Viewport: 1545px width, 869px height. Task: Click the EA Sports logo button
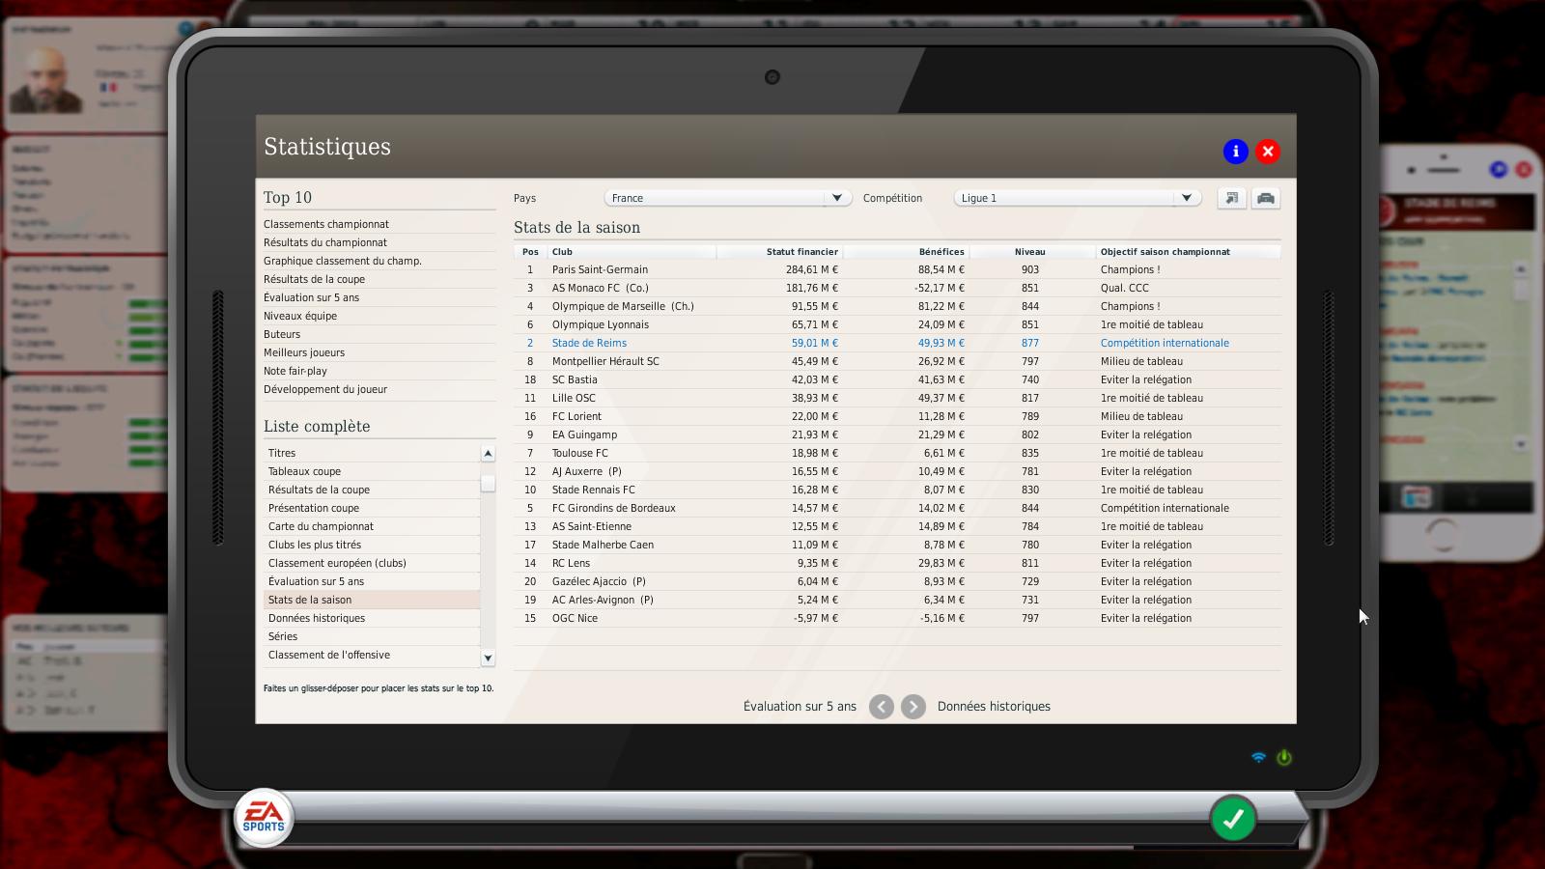point(264,818)
